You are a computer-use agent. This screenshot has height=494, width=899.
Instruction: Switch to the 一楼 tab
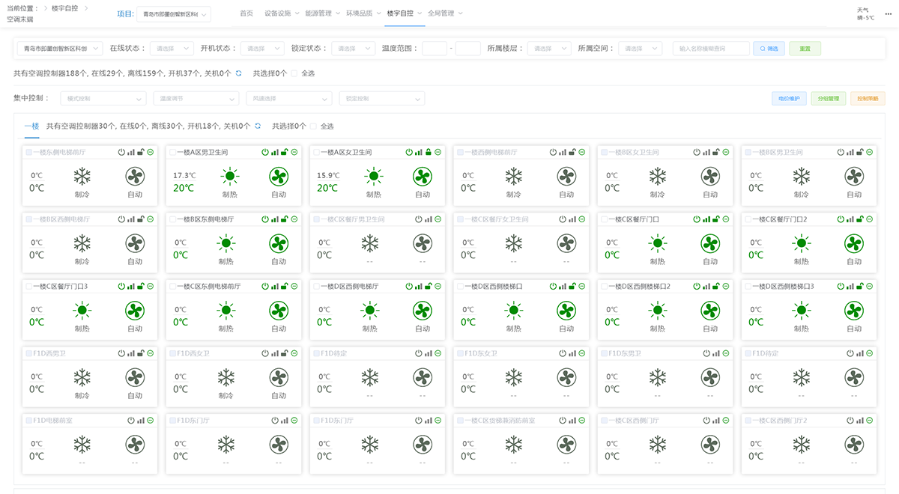pos(31,126)
